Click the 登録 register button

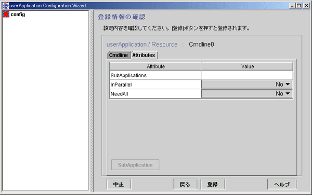click(x=213, y=185)
